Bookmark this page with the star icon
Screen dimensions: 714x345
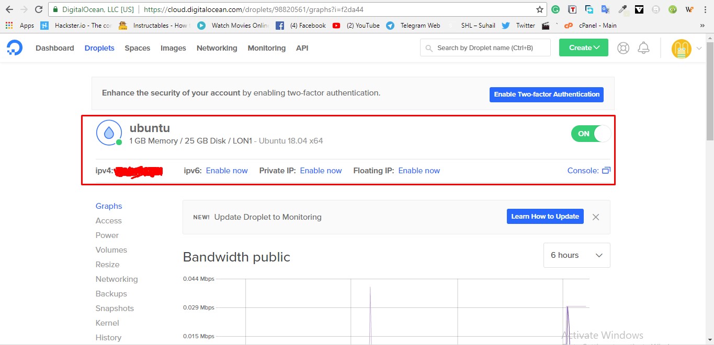tap(540, 9)
